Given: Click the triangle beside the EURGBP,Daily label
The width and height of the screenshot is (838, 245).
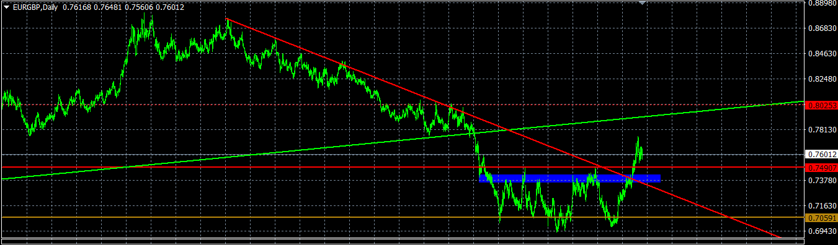Looking at the screenshot, I should (x=6, y=7).
